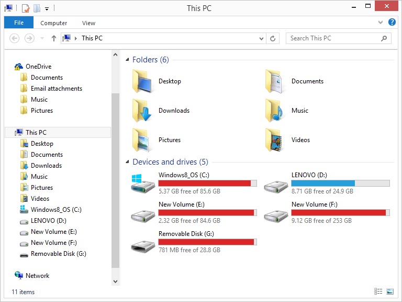
Task: Select Network in the navigation pane
Action: coord(37,276)
